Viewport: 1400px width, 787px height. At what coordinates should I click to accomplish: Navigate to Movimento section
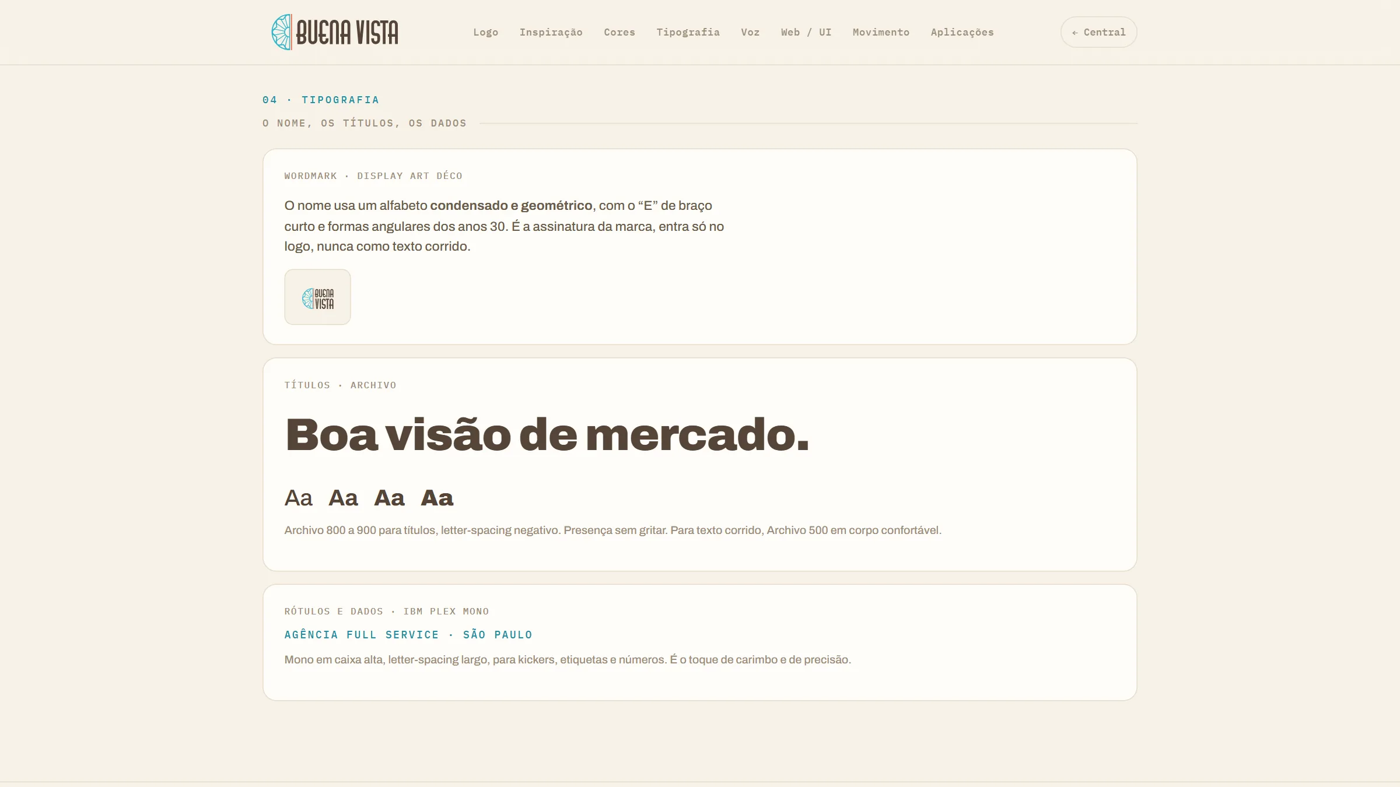[881, 32]
